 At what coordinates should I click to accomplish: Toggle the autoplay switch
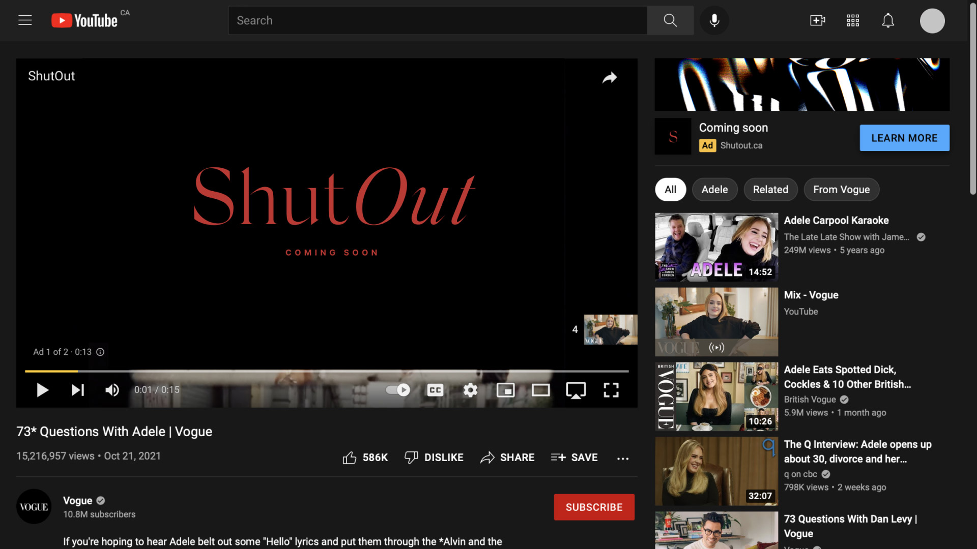click(398, 390)
